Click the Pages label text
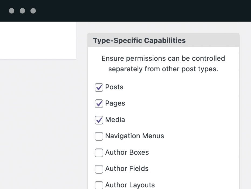Viewport: 251px width, 189px height. coord(115,103)
